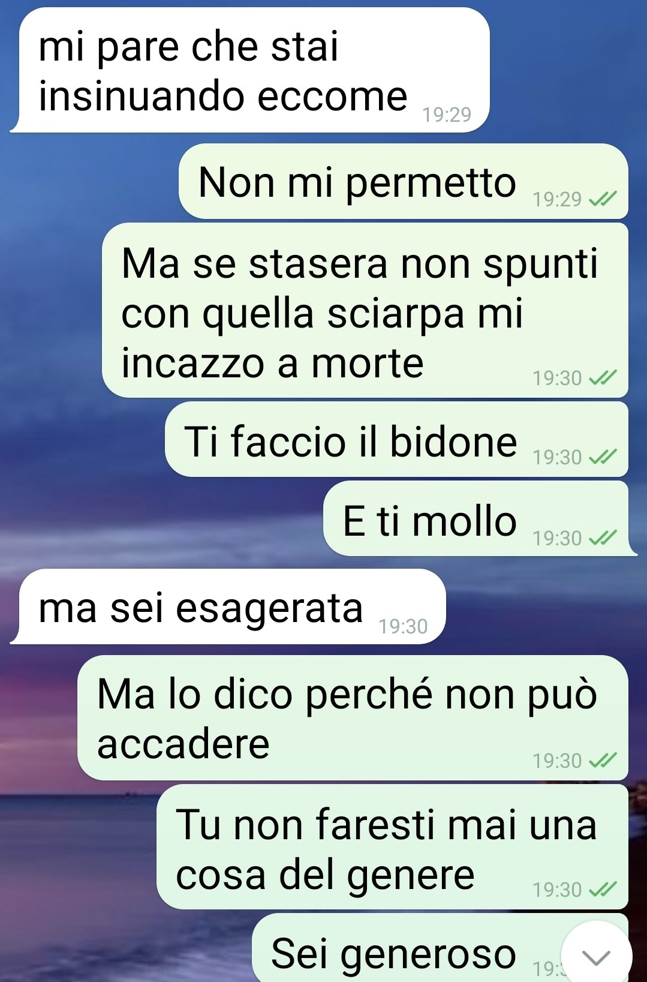
Task: Select the 'mi pare che stai insinuando eccome' message
Action: pos(250,70)
